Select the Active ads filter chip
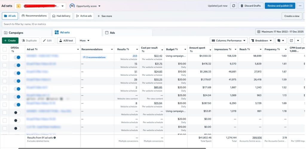The width and height of the screenshot is (306, 149). pyautogui.click(x=83, y=16)
